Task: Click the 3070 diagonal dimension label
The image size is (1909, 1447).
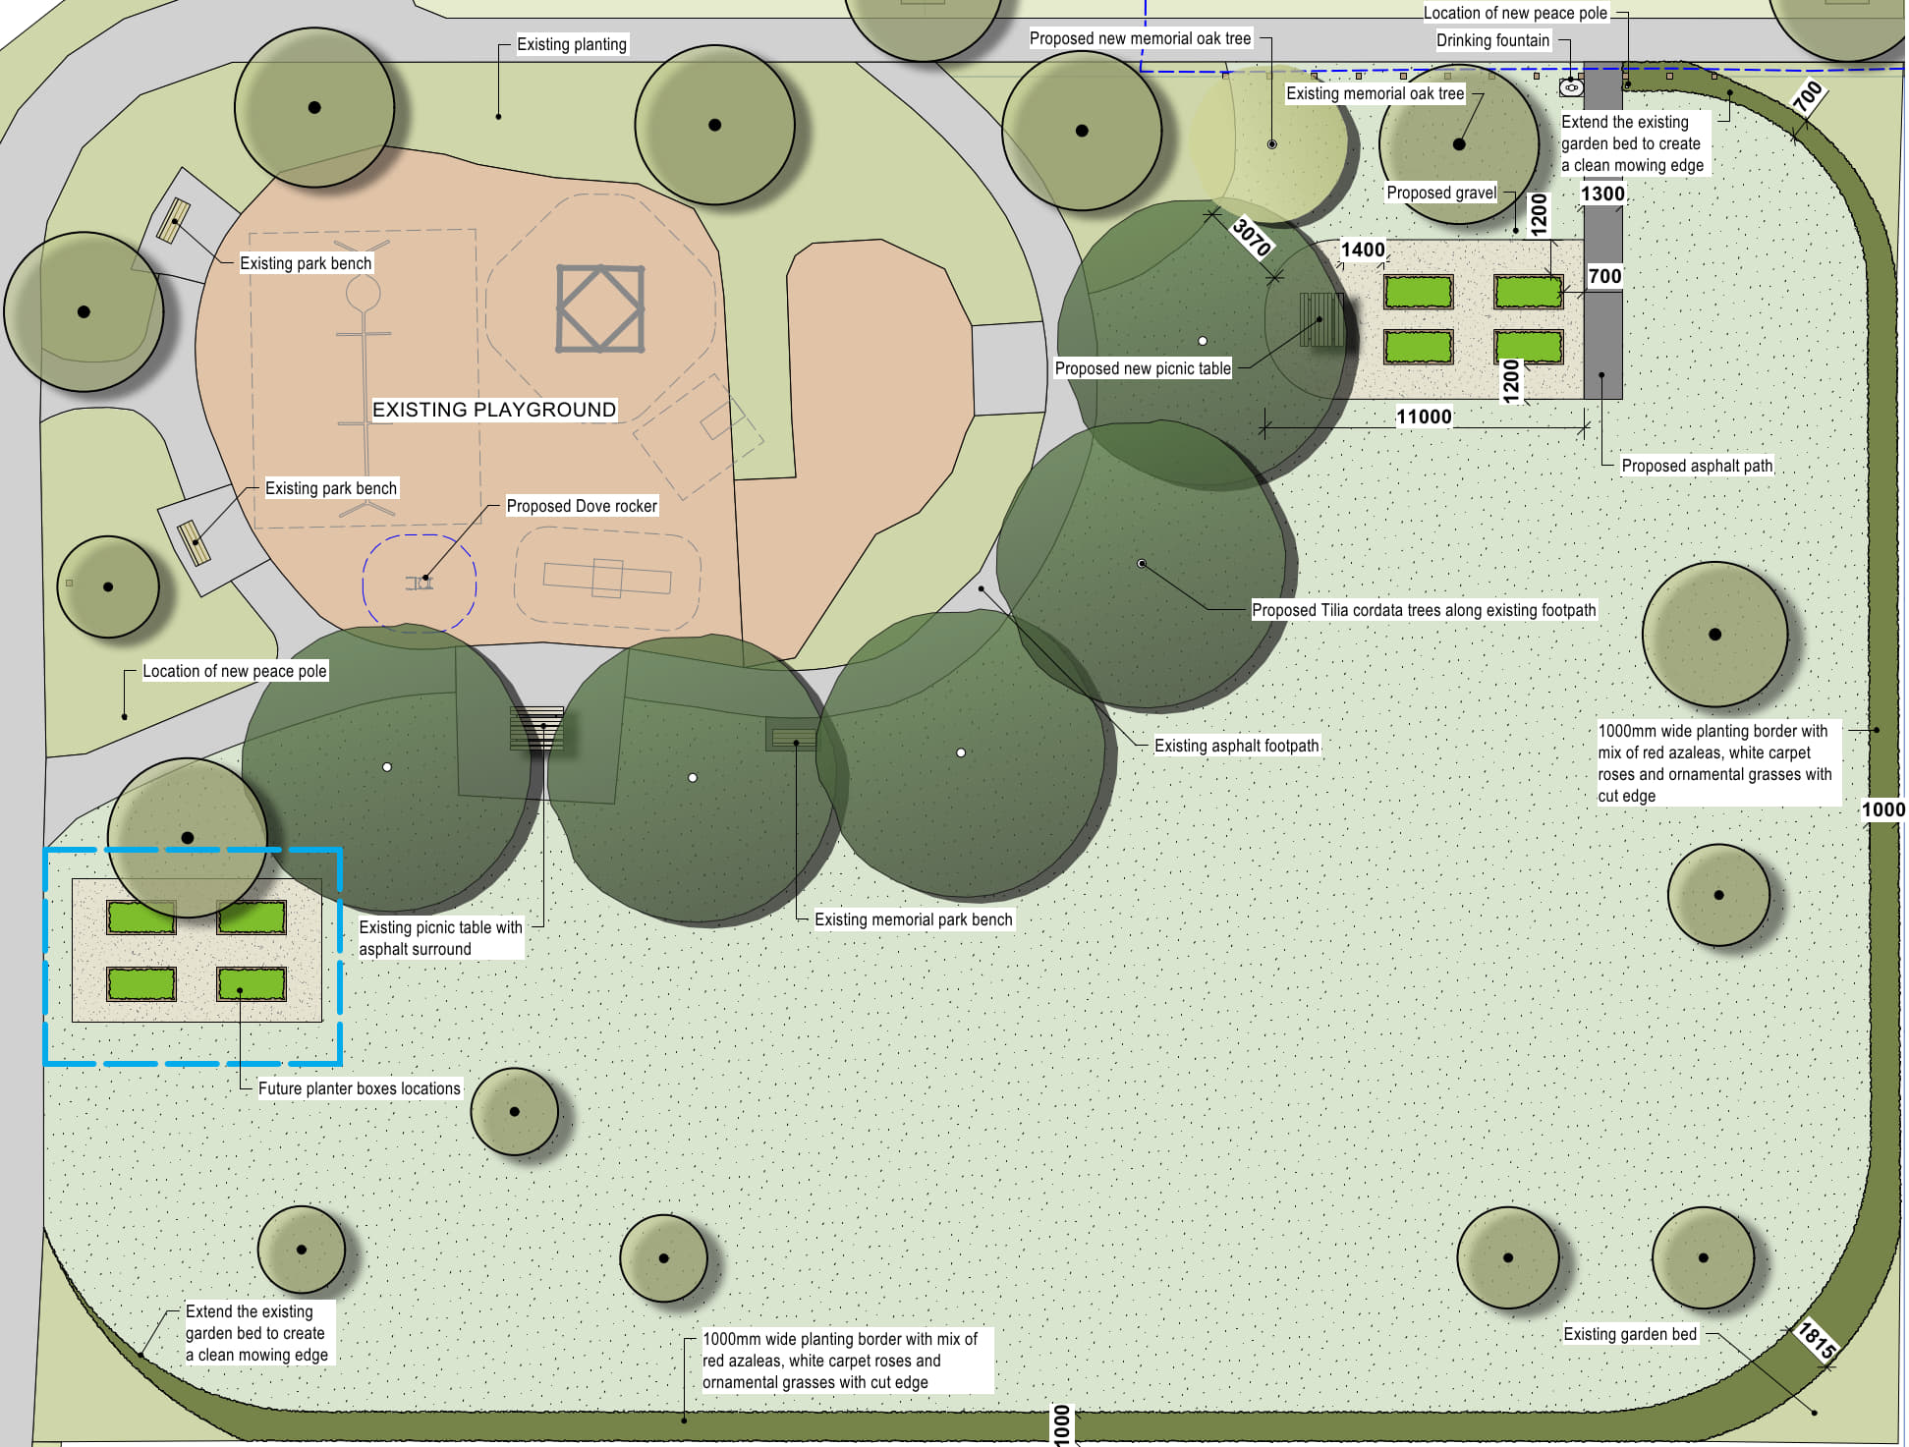Action: (1252, 237)
